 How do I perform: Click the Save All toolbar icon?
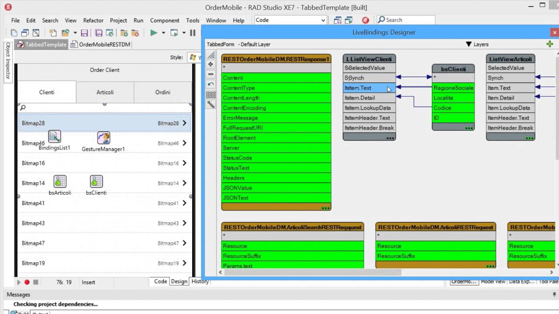99,33
